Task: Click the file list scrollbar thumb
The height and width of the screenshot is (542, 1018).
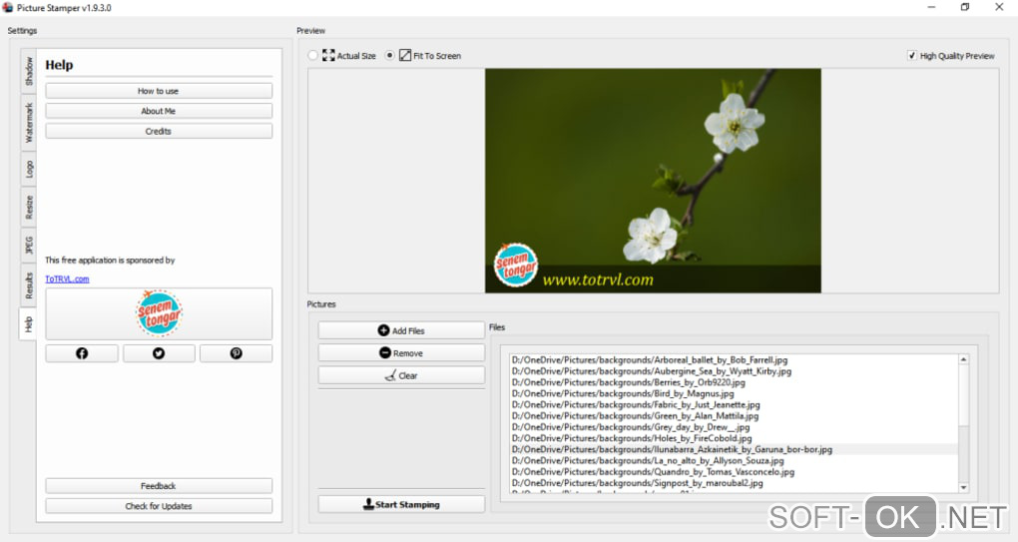Action: (963, 395)
